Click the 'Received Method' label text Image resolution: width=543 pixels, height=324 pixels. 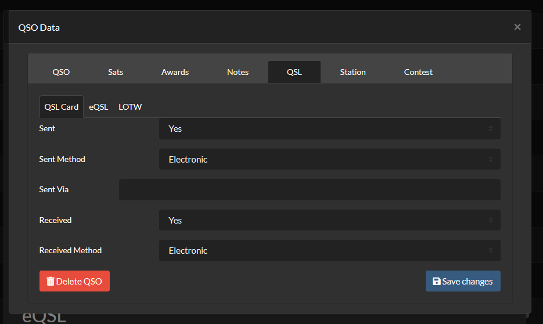pos(70,250)
